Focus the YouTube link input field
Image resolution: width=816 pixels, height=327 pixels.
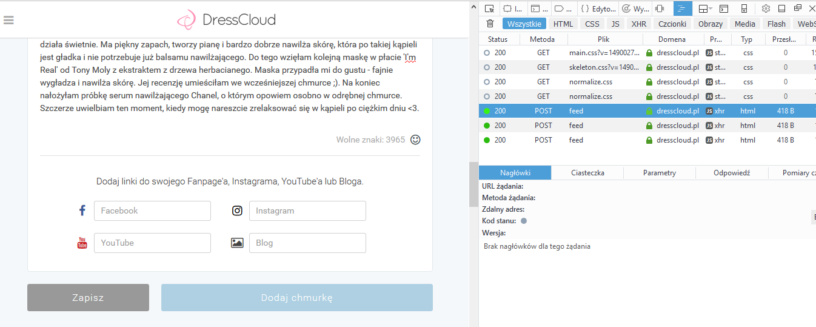coord(152,243)
